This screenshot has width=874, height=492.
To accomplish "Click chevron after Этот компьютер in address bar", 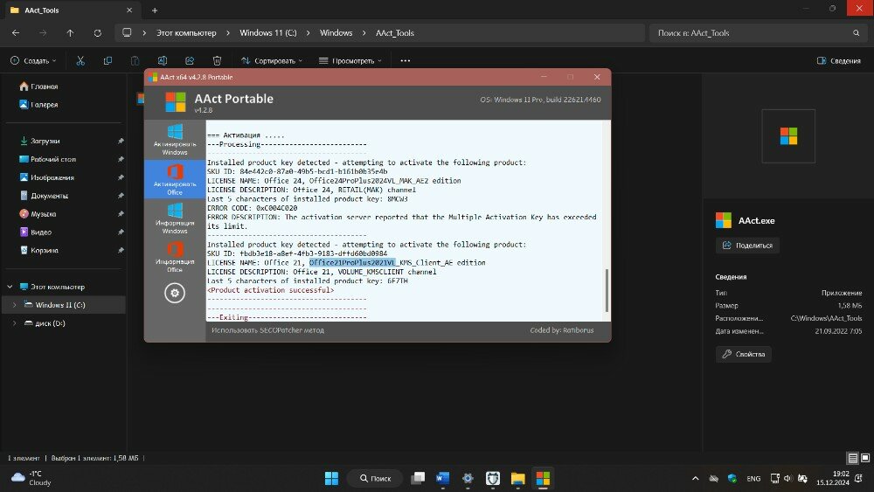I will pyautogui.click(x=228, y=33).
